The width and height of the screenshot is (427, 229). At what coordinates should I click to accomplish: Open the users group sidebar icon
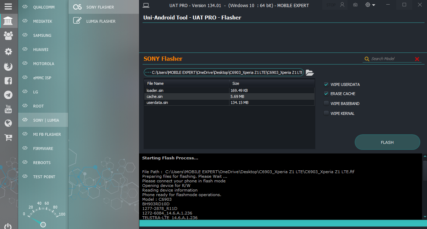(8, 35)
